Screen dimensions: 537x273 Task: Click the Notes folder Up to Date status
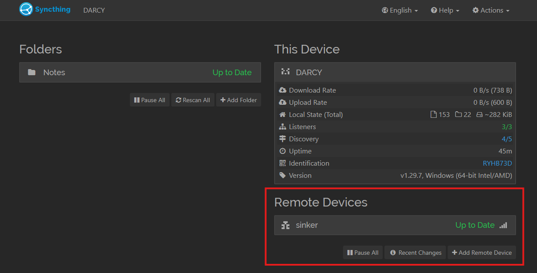[232, 72]
